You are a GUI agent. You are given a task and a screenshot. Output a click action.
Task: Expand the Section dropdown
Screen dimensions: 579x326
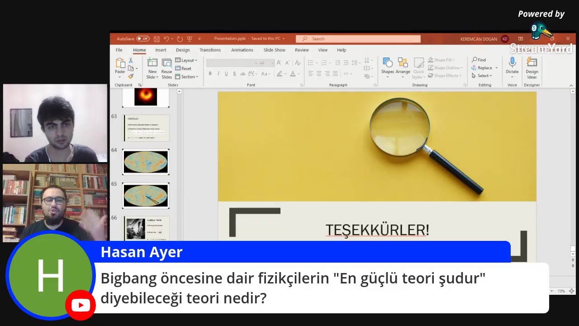186,77
